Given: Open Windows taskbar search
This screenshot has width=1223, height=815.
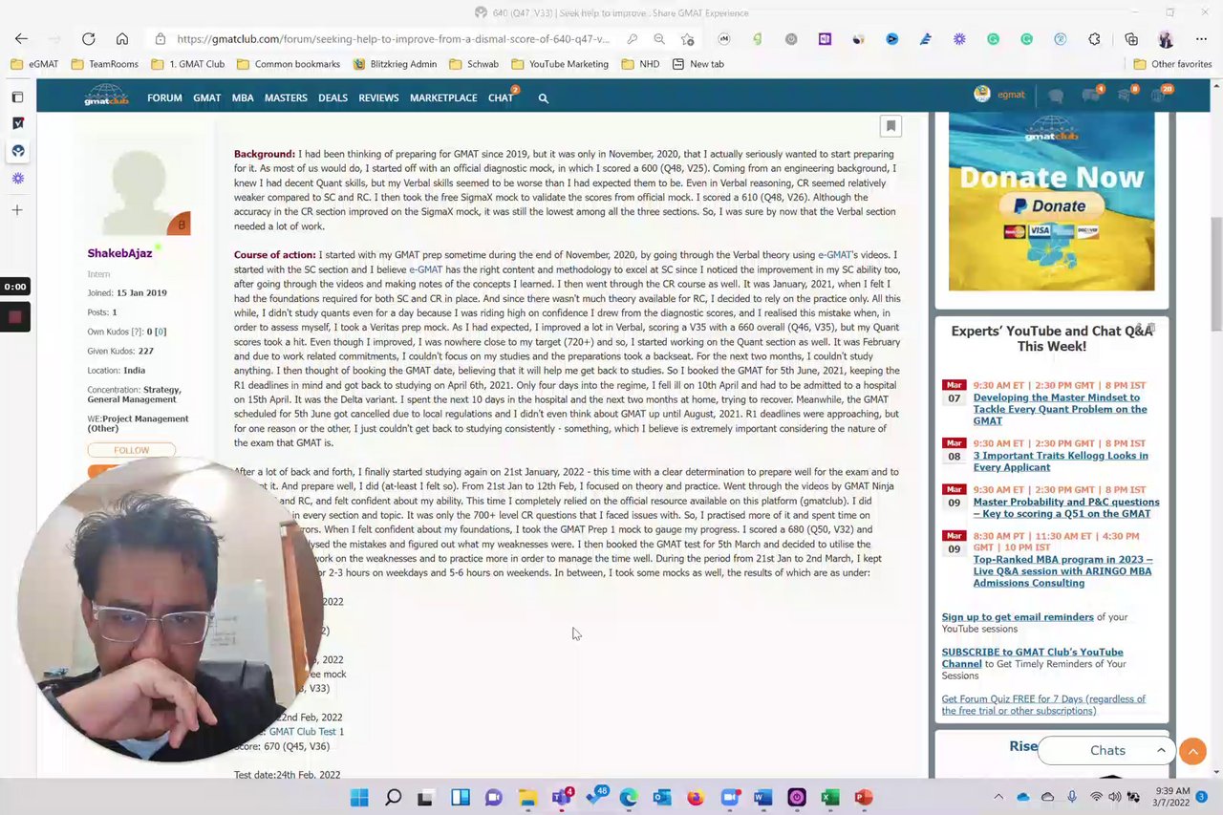Looking at the screenshot, I should pyautogui.click(x=393, y=797).
